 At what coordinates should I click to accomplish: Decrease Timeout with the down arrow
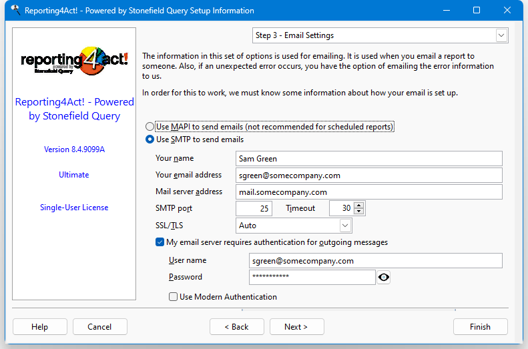click(x=359, y=212)
